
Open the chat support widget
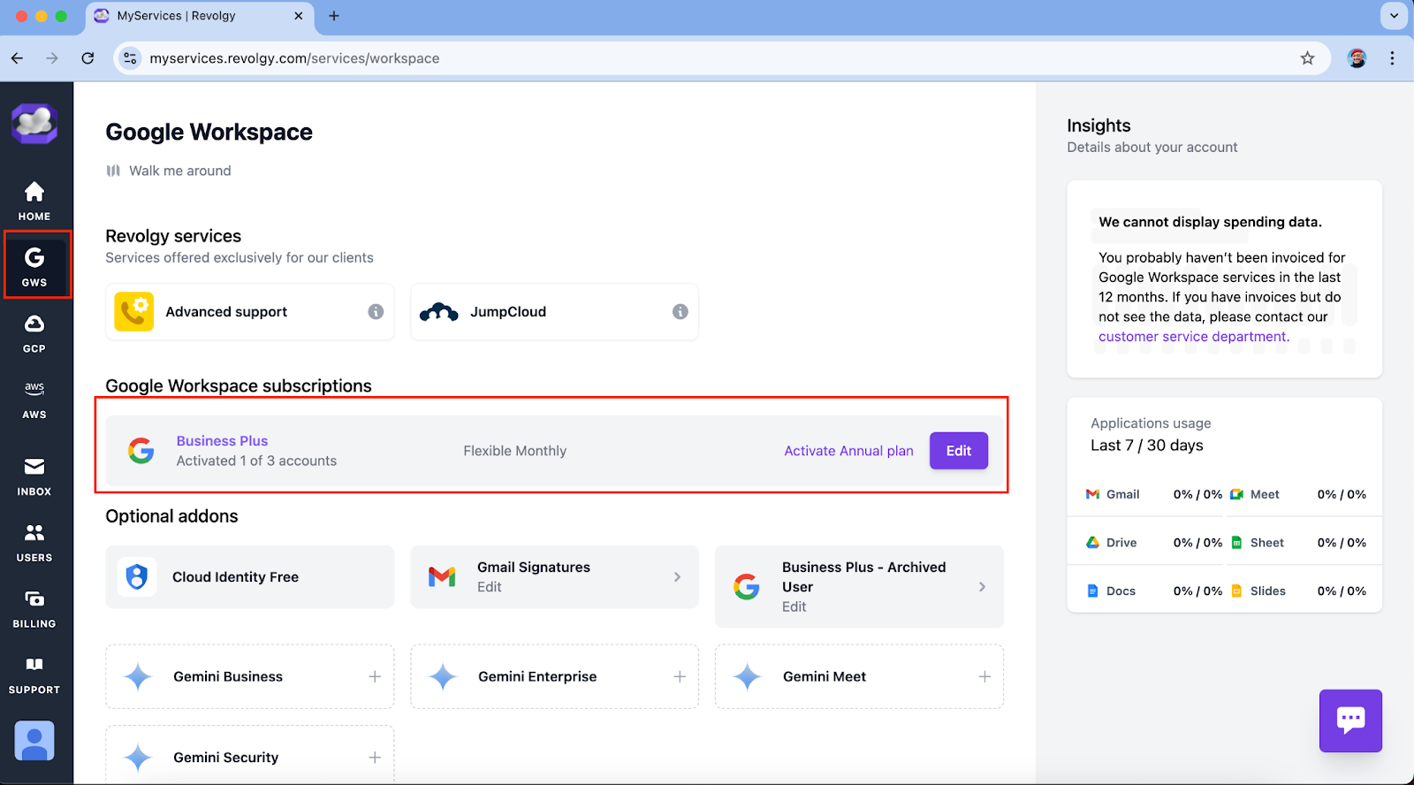tap(1350, 720)
